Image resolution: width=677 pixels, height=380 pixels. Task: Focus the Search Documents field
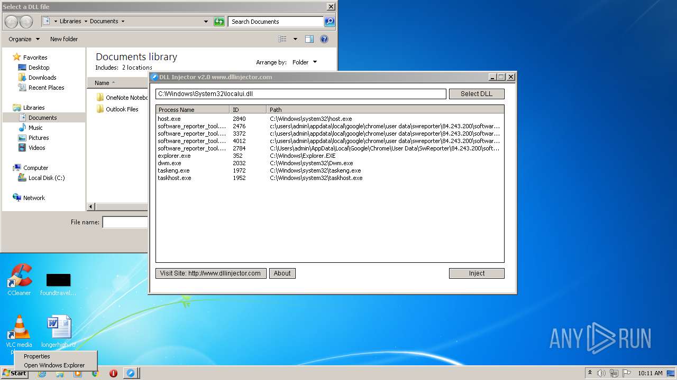tap(276, 22)
